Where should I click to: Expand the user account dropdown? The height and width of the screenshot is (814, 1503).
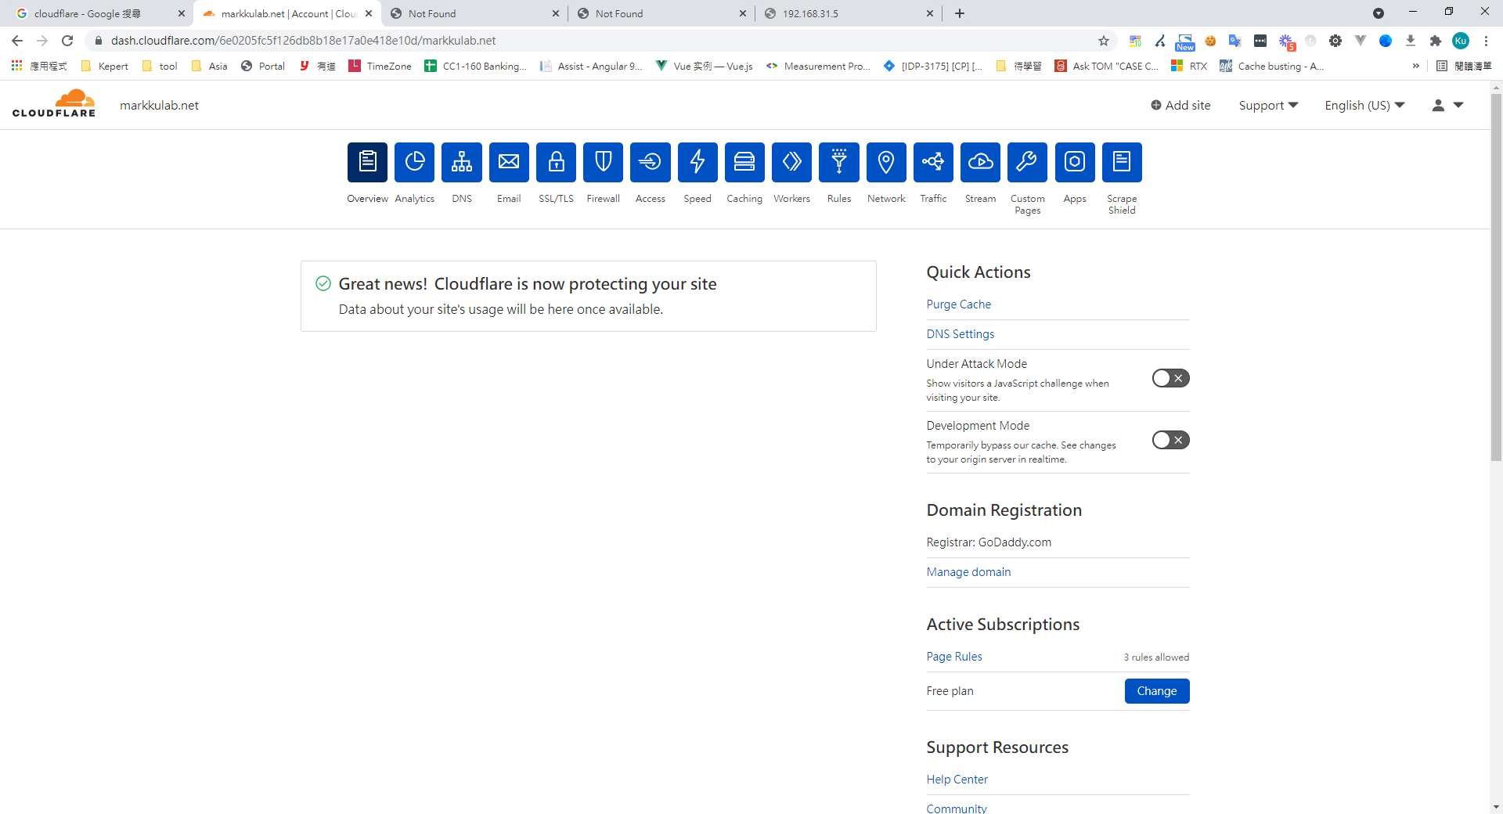pyautogui.click(x=1447, y=105)
